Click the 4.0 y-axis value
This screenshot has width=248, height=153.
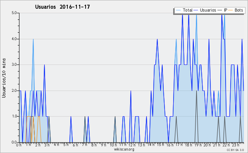14,39
